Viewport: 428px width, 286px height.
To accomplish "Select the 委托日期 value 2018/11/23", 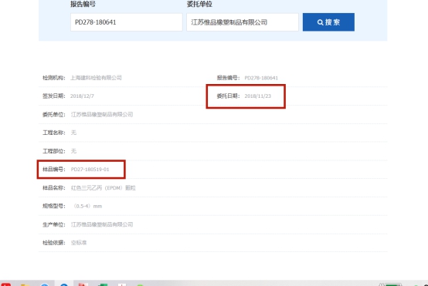I will point(258,96).
